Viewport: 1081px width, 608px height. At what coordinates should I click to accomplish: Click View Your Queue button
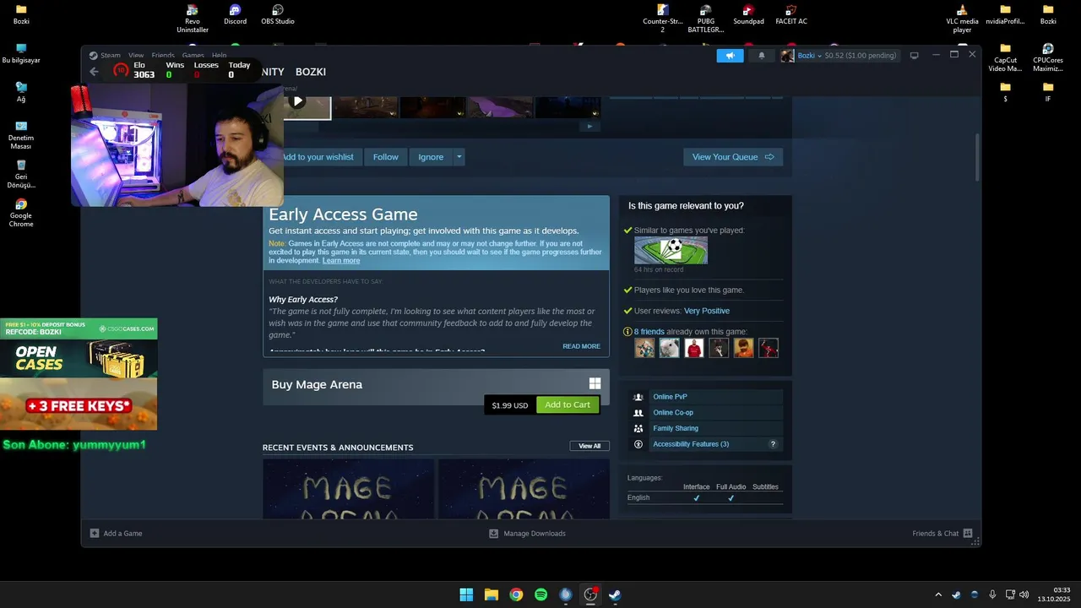[733, 157]
